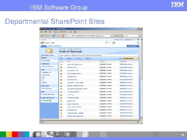
Task: Click the folder icon of Extracting Tool row
Action: pyautogui.click(x=61, y=110)
